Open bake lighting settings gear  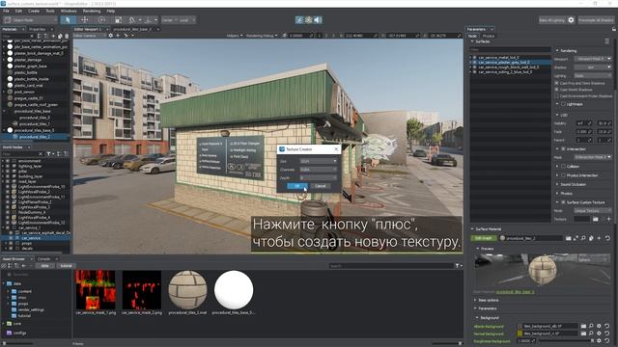click(571, 20)
